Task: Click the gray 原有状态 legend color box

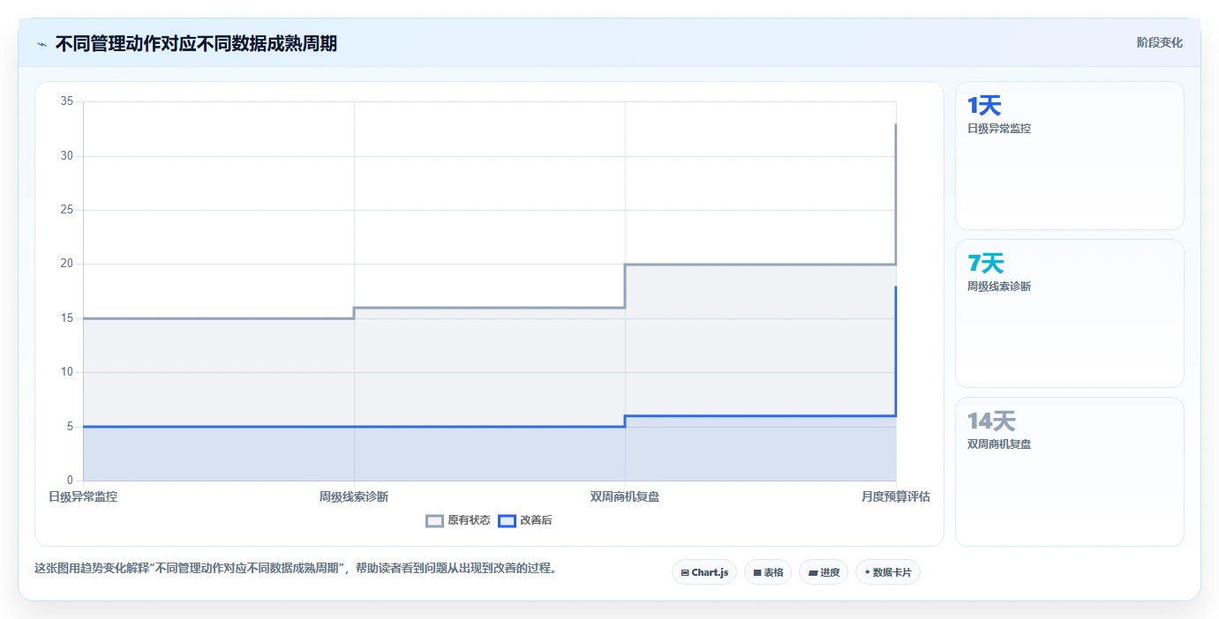Action: [435, 520]
